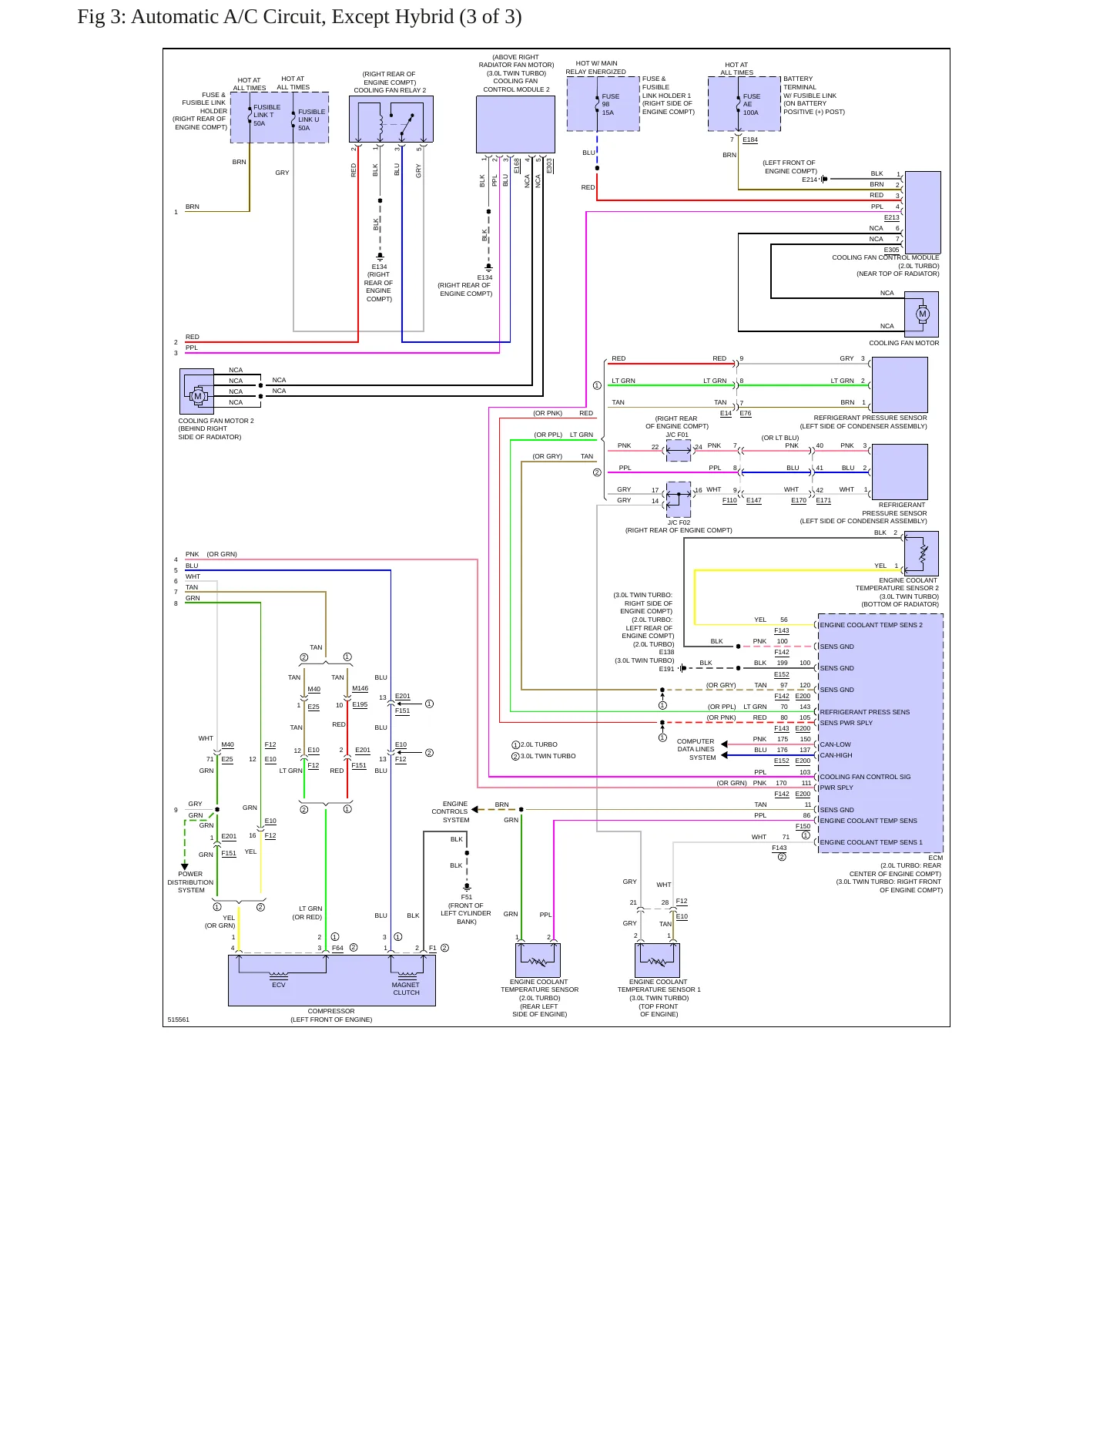This screenshot has width=1113, height=1441.
Task: Click the Computer Data Lines System label
Action: point(696,749)
